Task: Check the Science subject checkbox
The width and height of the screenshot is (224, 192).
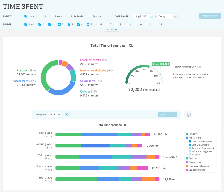Action: pyautogui.click(x=52, y=16)
